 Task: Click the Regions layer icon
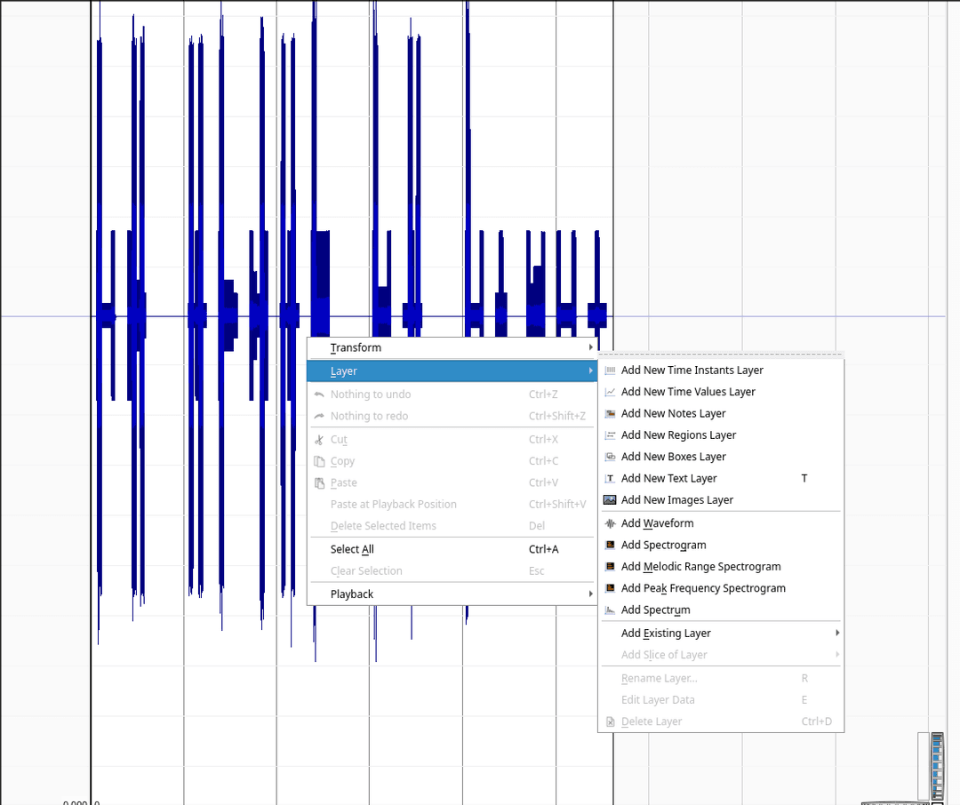click(610, 435)
